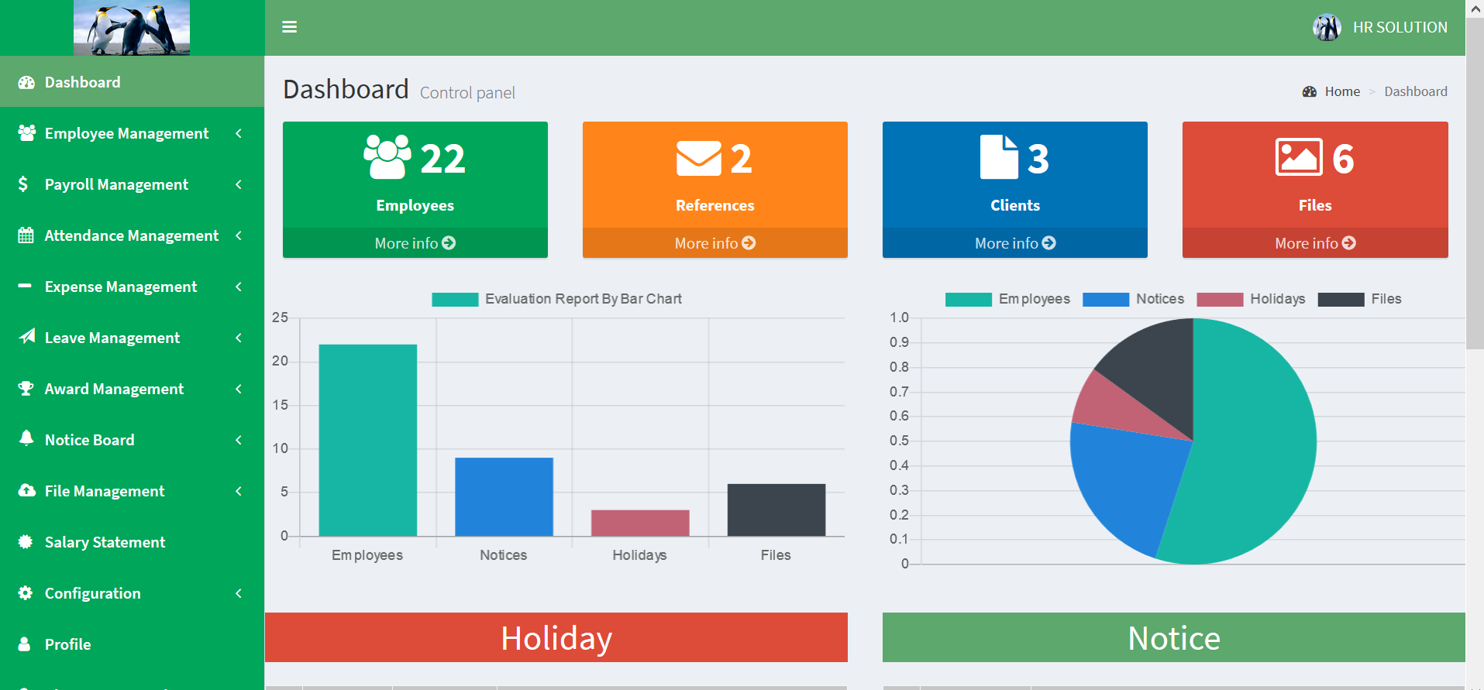Click the penguin logo image
Image resolution: width=1484 pixels, height=690 pixels.
[132, 28]
